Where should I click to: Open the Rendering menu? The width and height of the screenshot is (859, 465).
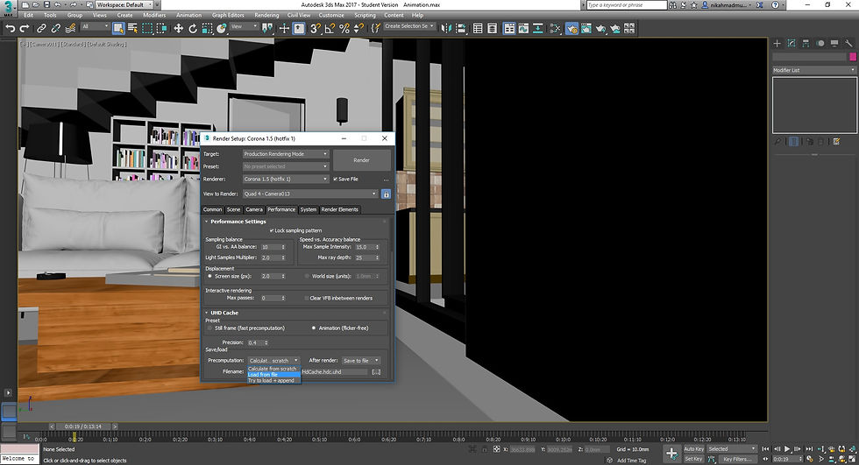pyautogui.click(x=266, y=15)
